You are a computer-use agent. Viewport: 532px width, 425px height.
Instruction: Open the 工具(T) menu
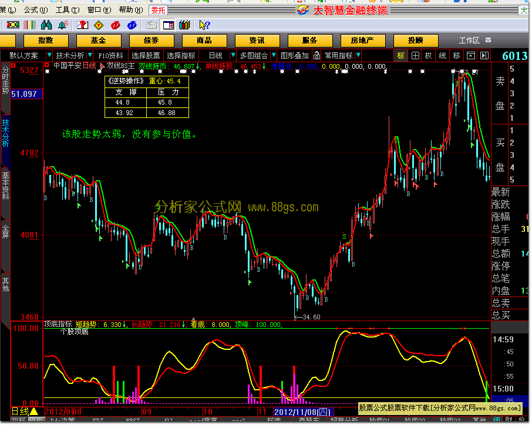pos(68,10)
